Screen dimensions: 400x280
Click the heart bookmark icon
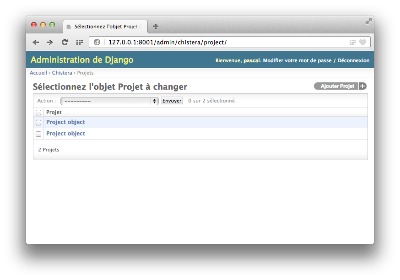(363, 43)
